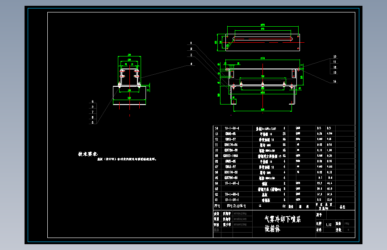Click the front view drawing below the plan view

coord(261,85)
